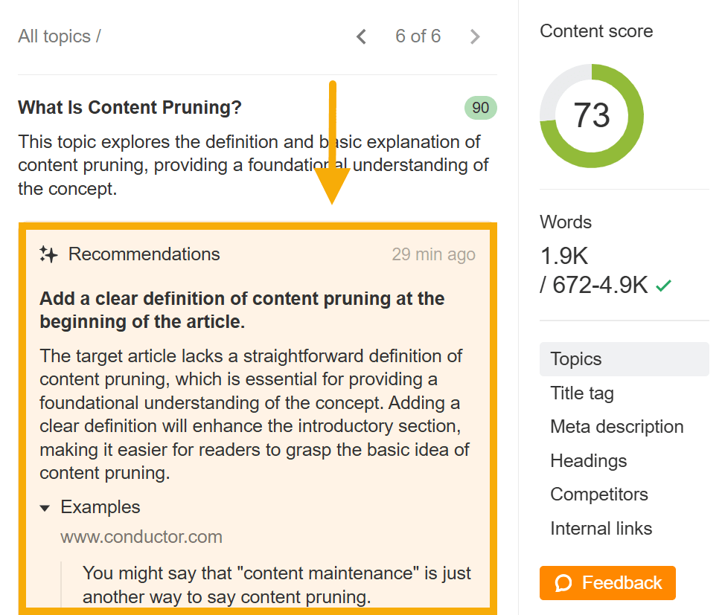
Task: Click the next topic chevron
Action: coord(475,36)
